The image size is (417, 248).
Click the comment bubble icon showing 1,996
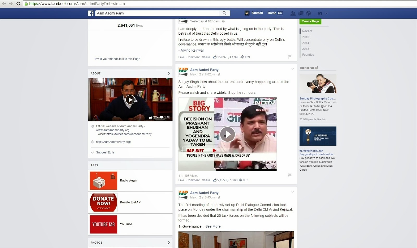tap(229, 57)
